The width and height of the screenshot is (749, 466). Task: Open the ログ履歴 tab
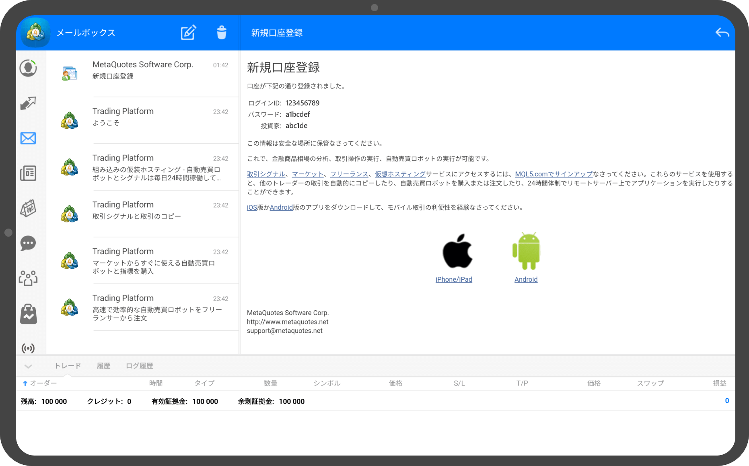139,365
